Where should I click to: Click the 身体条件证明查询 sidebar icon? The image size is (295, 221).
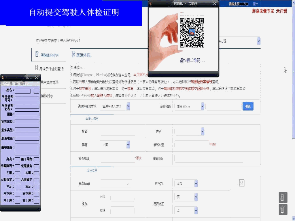click(x=37, y=67)
